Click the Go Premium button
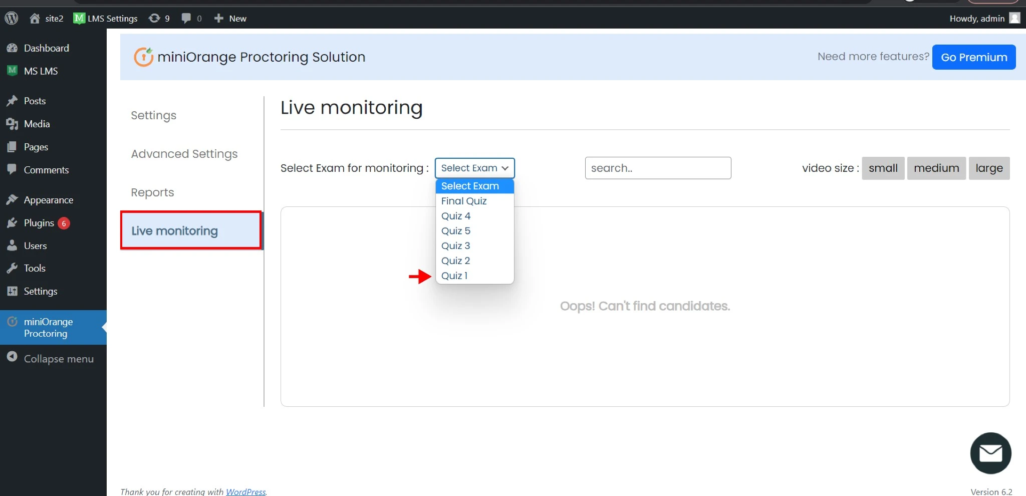This screenshot has height=496, width=1026. coord(973,57)
